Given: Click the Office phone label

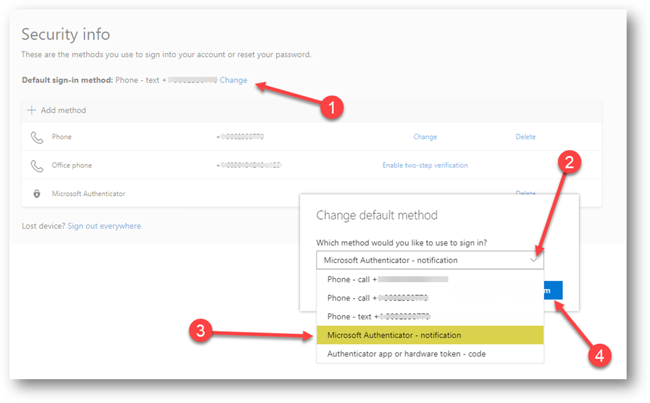Looking at the screenshot, I should [x=72, y=165].
